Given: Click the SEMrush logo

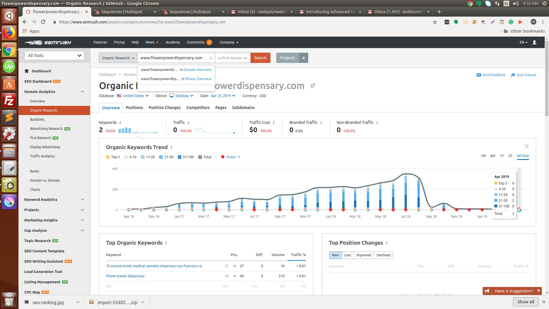Looking at the screenshot, I should (48, 42).
